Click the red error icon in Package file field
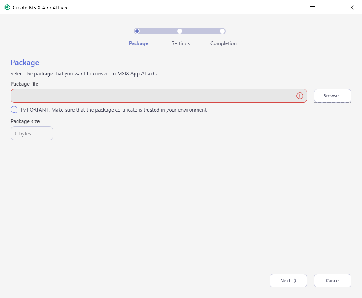The image size is (362, 298). pyautogui.click(x=300, y=96)
